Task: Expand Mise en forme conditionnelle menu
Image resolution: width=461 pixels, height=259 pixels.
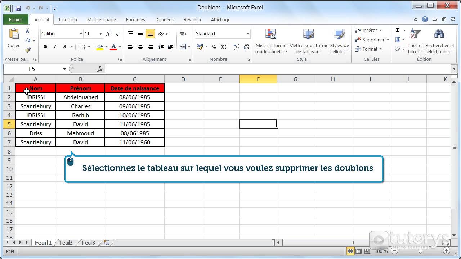Action: 271,41
